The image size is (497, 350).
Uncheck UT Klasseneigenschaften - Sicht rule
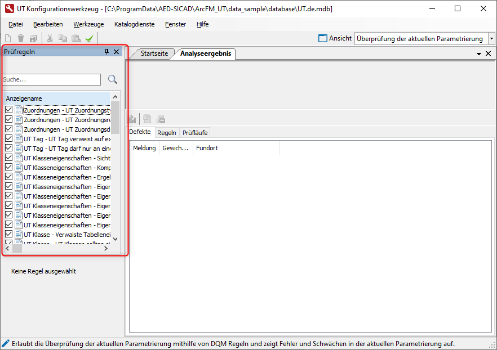tap(9, 158)
